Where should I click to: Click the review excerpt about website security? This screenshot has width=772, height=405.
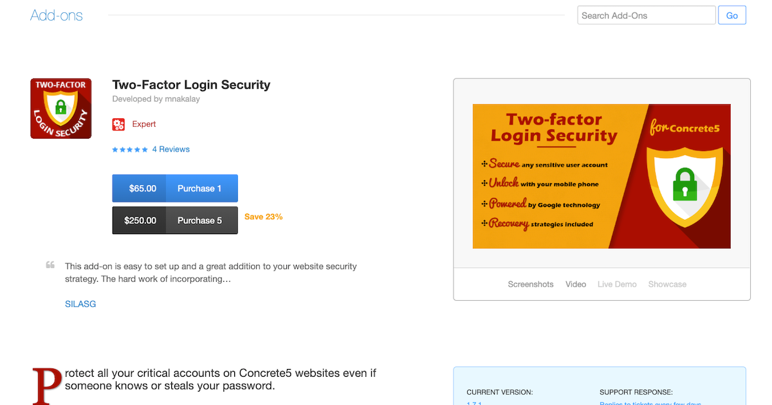(x=211, y=273)
